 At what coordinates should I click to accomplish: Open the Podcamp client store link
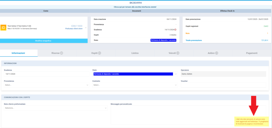(x=74, y=29)
